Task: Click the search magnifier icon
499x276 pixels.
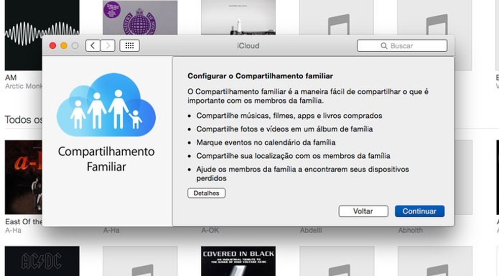Action: point(384,46)
